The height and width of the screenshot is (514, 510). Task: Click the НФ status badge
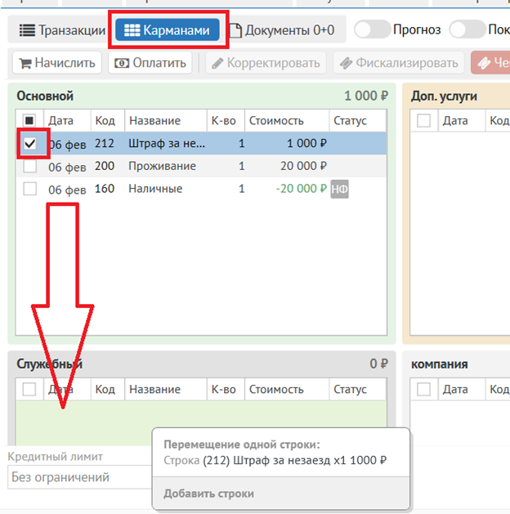tap(340, 190)
